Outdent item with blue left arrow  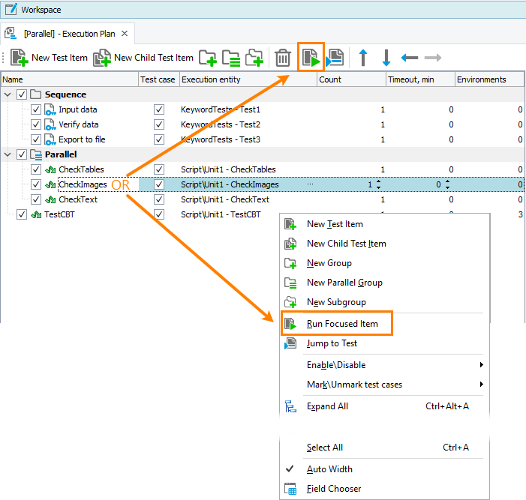(x=410, y=58)
